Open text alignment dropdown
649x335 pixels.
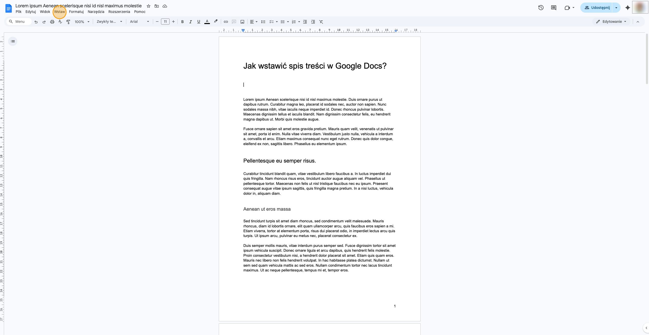254,22
